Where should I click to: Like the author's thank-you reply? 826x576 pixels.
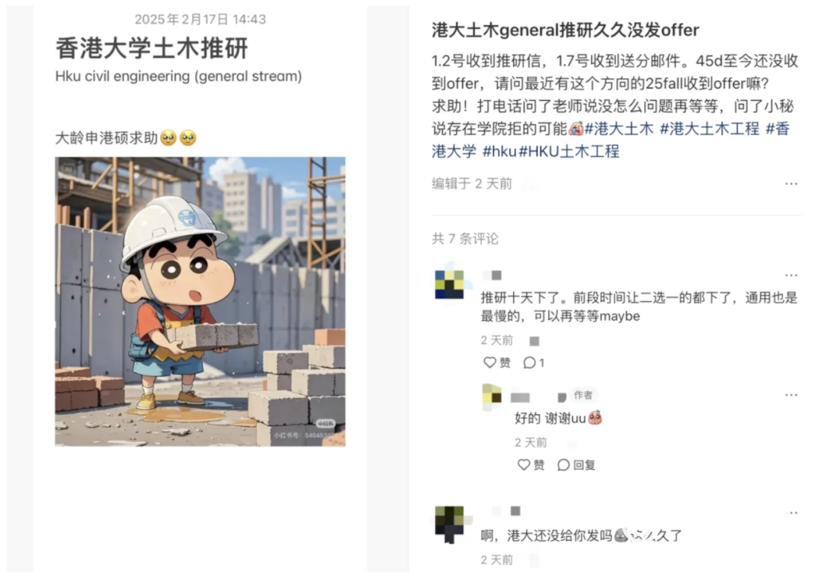tap(524, 464)
